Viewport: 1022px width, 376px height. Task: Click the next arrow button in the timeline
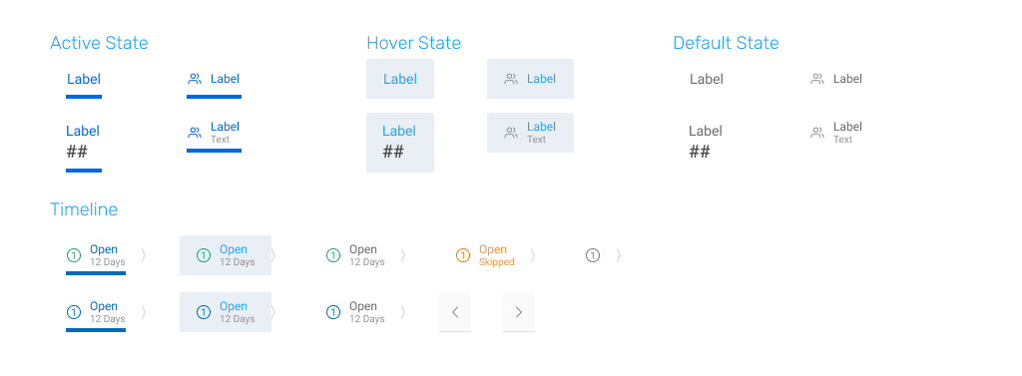pos(519,312)
